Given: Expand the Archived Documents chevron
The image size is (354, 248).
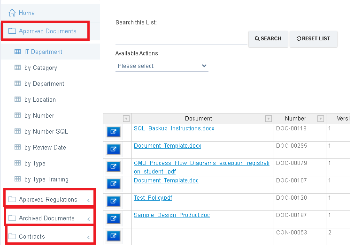Looking at the screenshot, I should [x=88, y=219].
